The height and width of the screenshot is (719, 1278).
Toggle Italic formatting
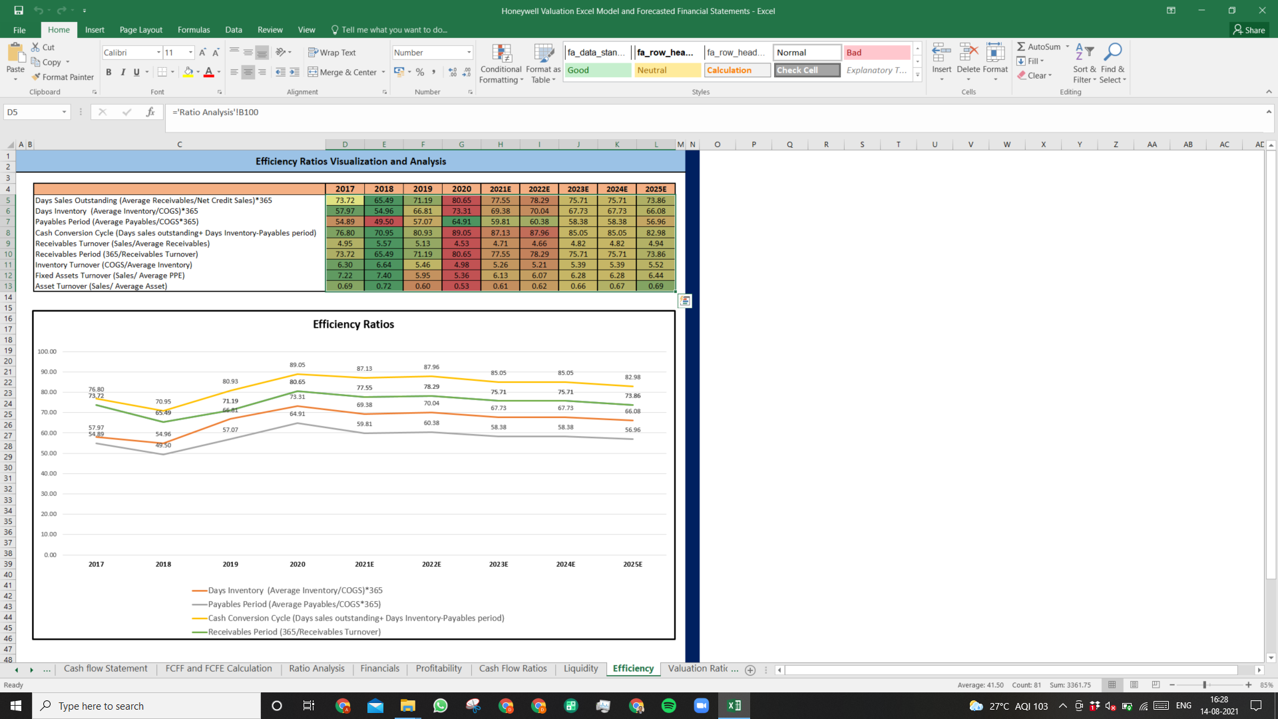point(122,72)
